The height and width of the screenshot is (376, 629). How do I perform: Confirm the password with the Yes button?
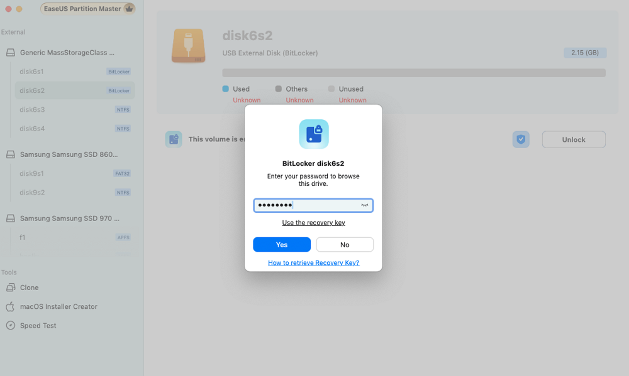click(282, 245)
